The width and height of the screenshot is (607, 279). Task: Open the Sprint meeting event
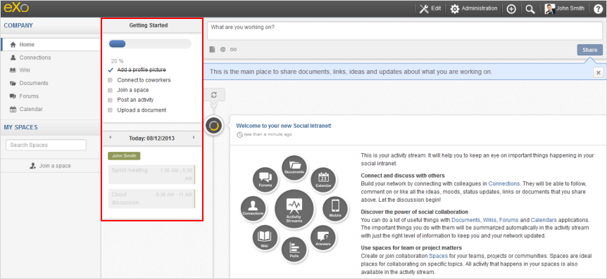(152, 174)
